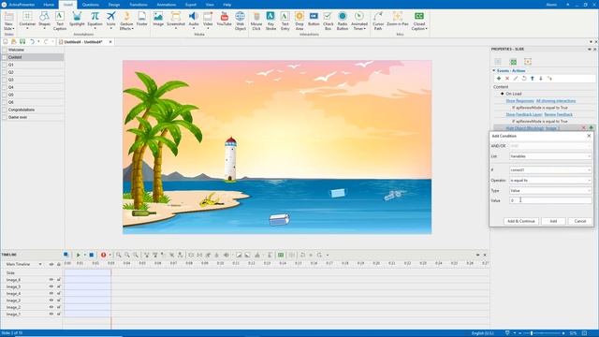Play the timeline preview
Screen dimensions: 599x337
point(79,255)
